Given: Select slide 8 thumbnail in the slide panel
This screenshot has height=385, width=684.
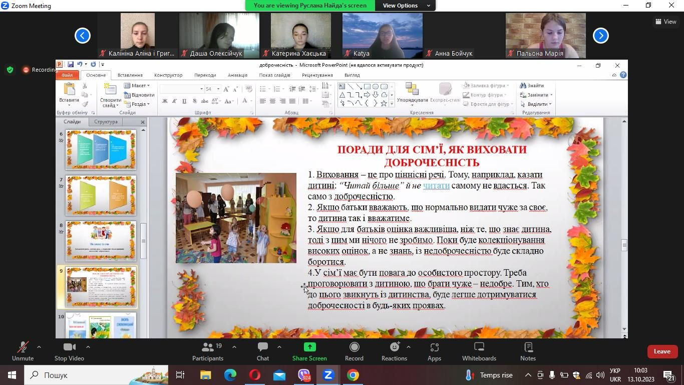Looking at the screenshot, I should tap(101, 241).
